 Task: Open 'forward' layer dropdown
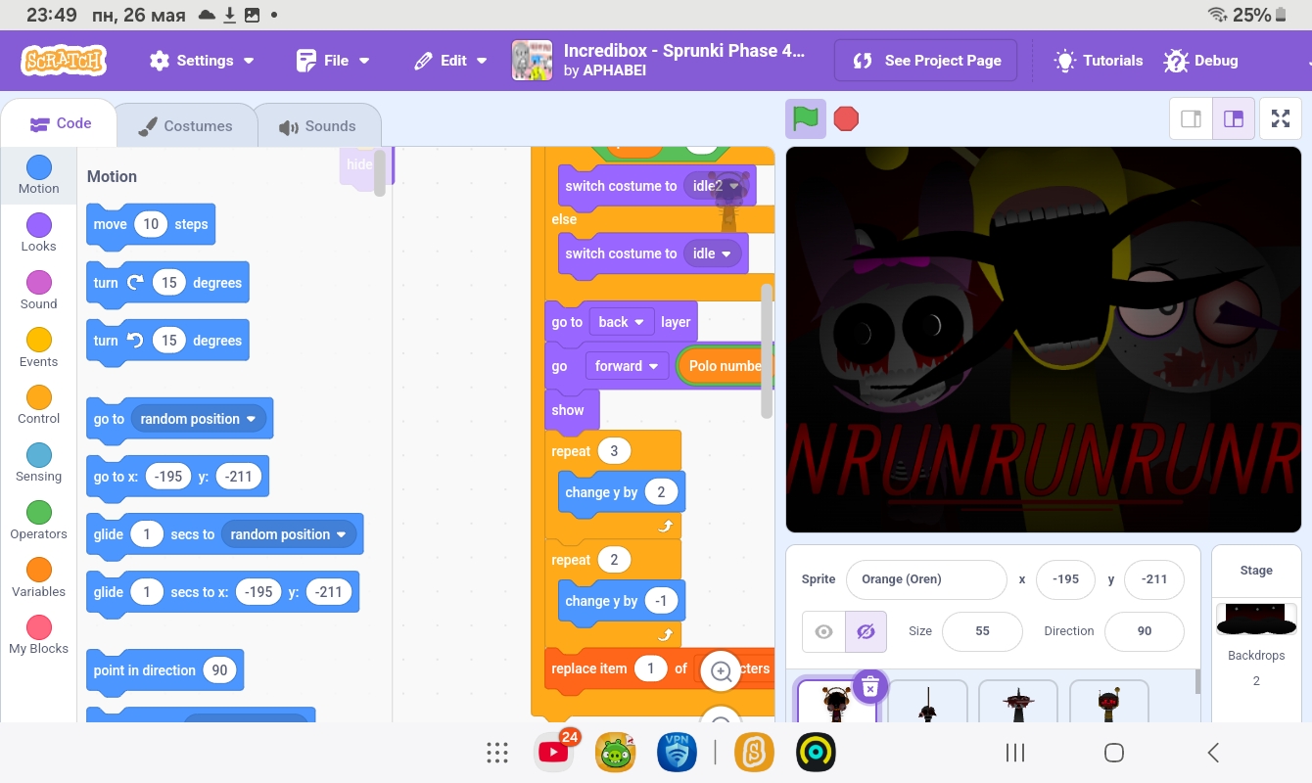(627, 366)
